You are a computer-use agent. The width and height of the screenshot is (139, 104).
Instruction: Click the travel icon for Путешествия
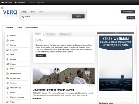tap(8, 78)
